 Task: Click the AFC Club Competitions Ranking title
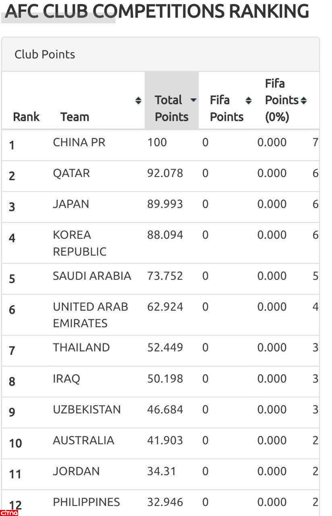(x=157, y=11)
